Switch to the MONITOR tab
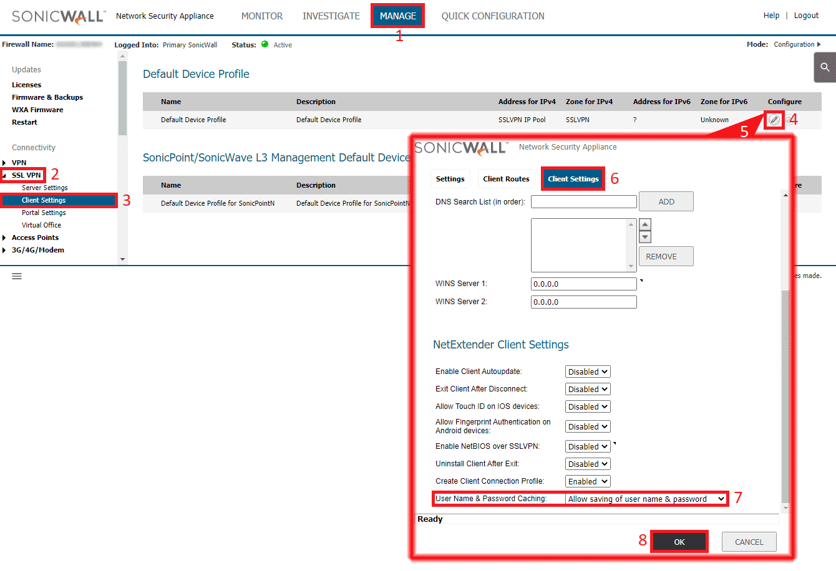 262,16
